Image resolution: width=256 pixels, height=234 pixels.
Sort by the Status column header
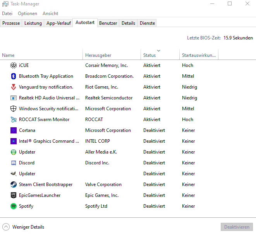tap(160, 55)
